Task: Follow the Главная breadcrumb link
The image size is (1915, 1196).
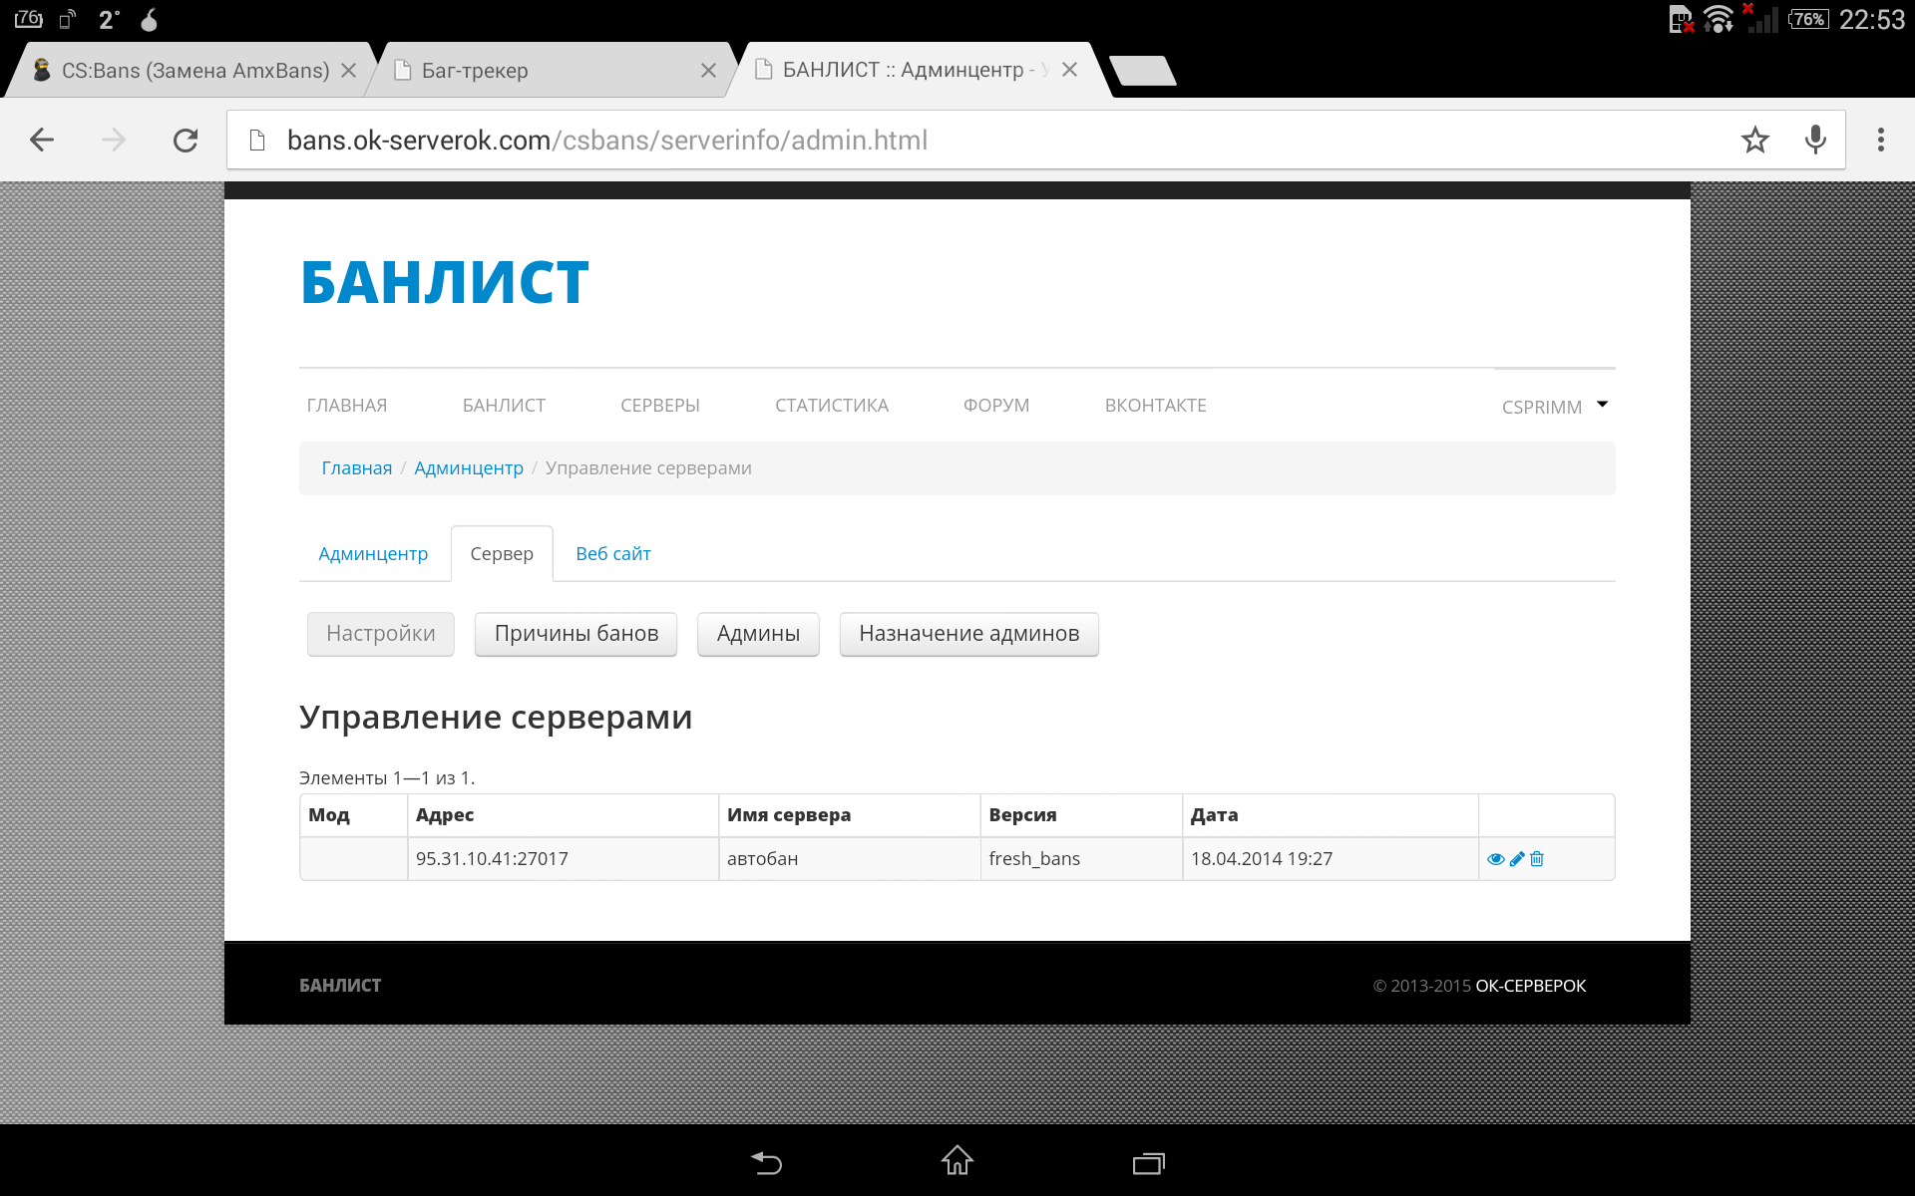Action: point(357,468)
